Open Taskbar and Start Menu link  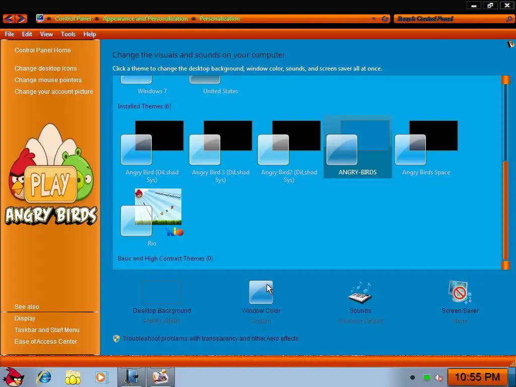click(x=47, y=330)
